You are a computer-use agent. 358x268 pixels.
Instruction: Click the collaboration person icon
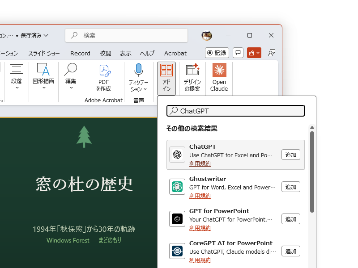[271, 53]
